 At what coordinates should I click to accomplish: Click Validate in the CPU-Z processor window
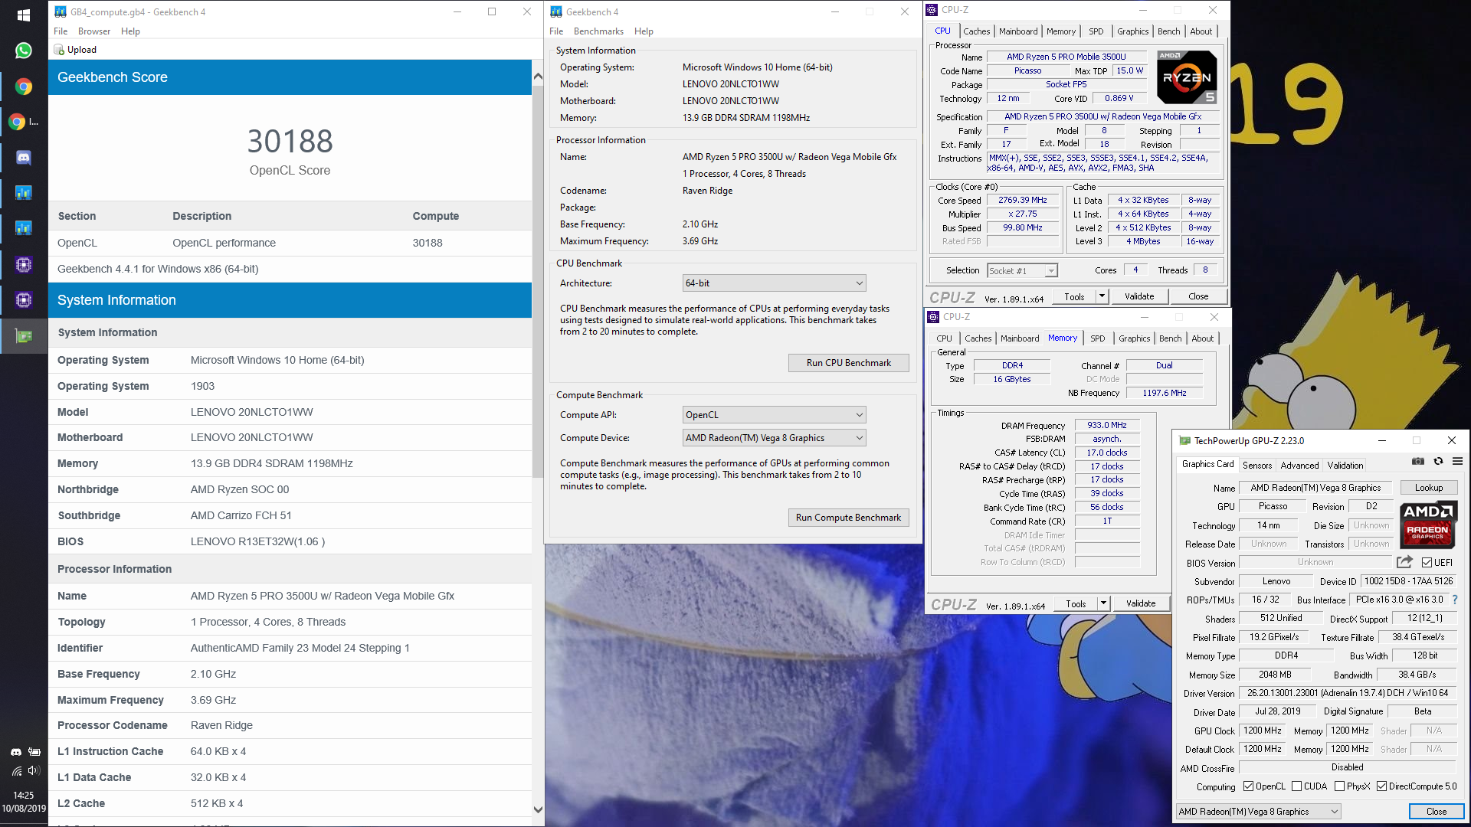1139,296
